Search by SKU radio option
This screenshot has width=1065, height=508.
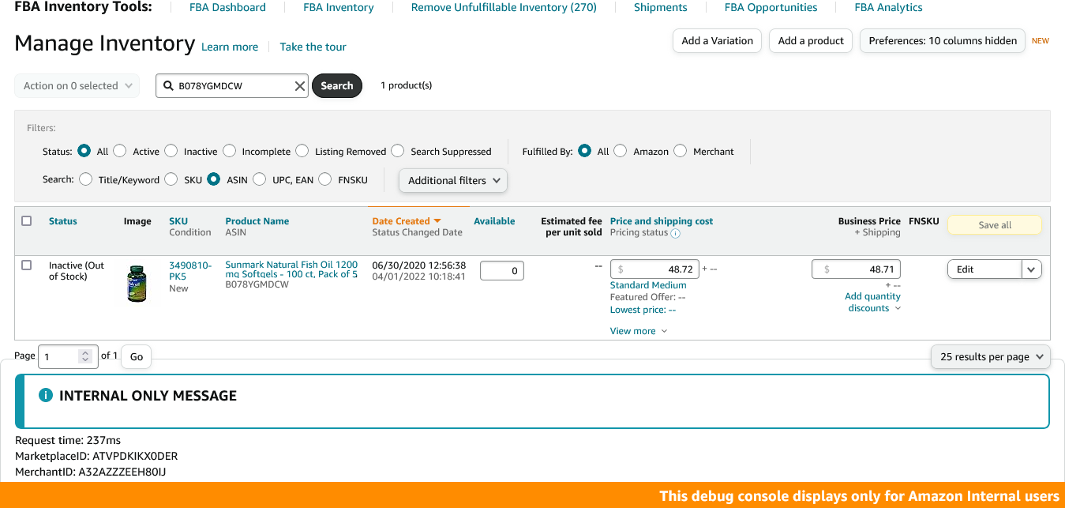171,179
